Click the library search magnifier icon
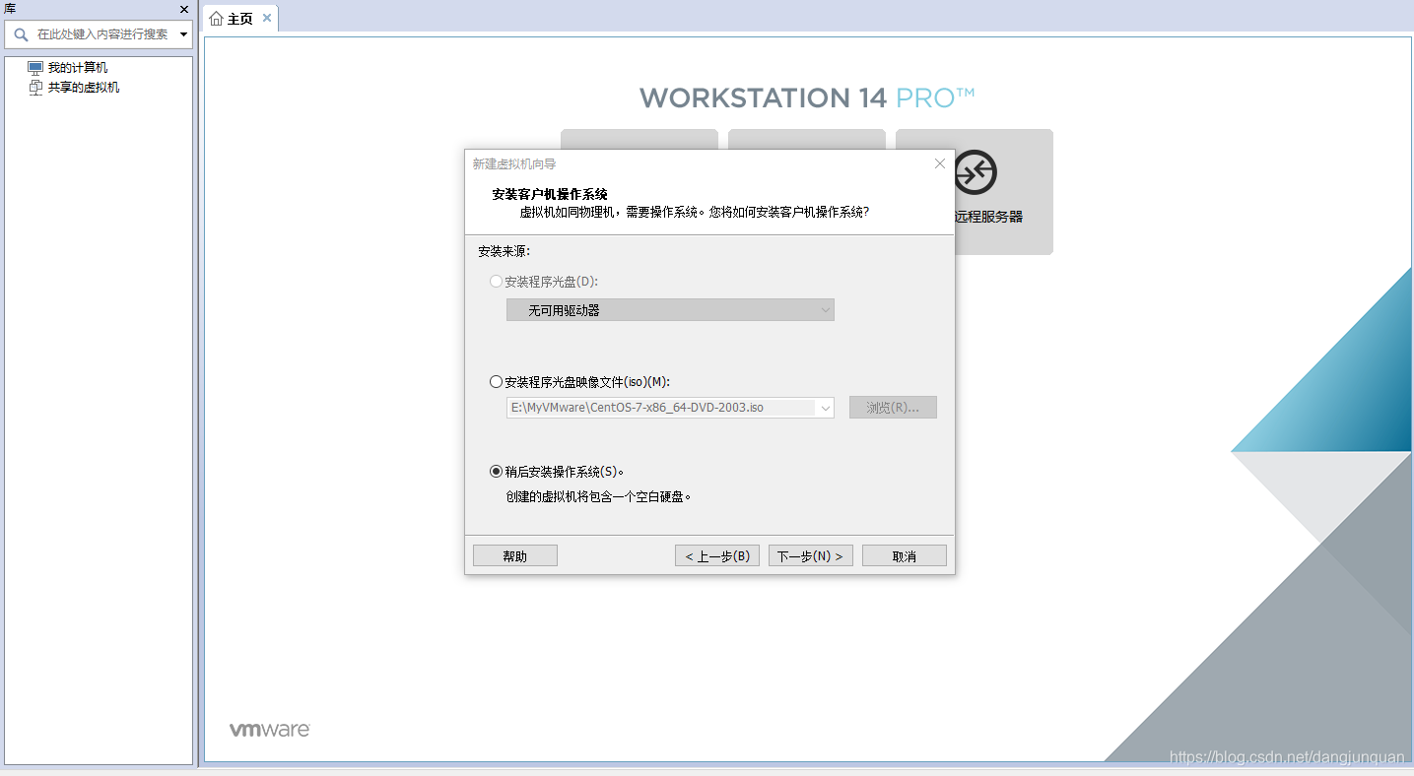This screenshot has width=1414, height=776. (21, 34)
